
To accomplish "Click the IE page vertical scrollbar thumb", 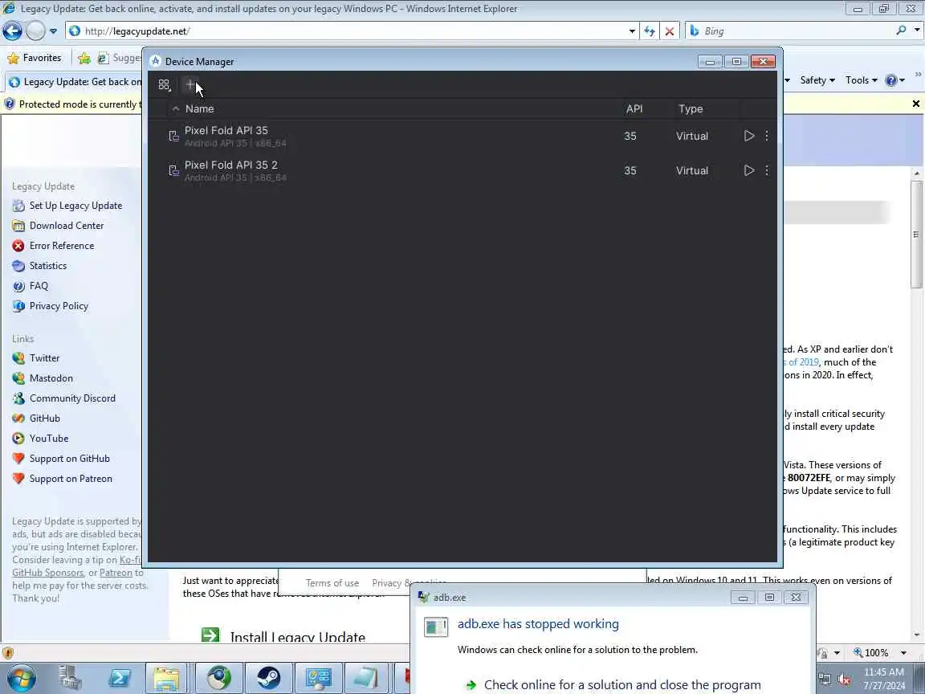I will 916,235.
